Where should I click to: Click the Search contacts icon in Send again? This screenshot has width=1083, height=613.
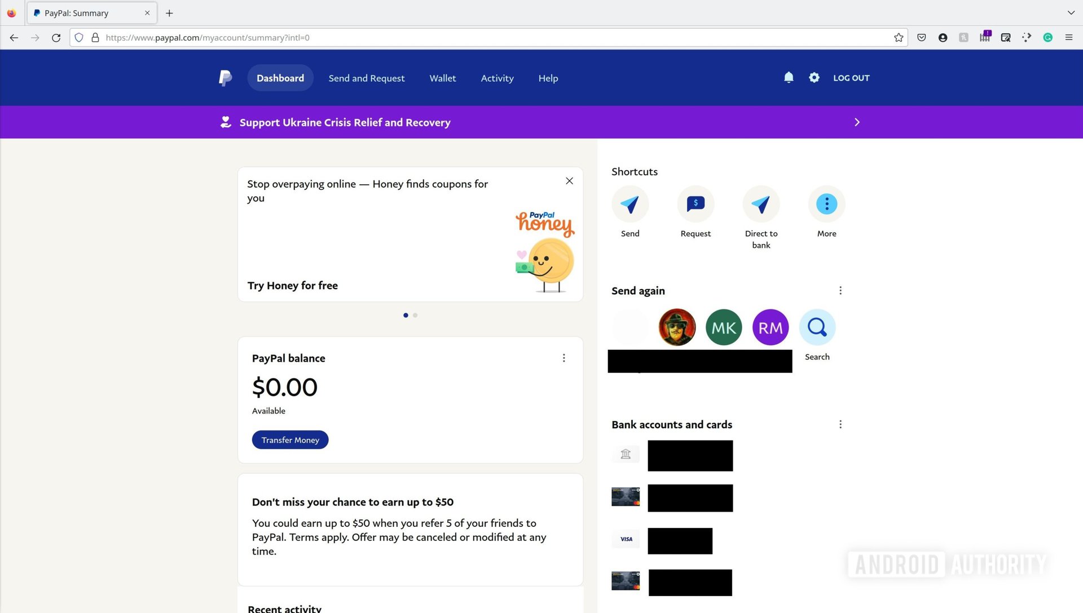(817, 327)
